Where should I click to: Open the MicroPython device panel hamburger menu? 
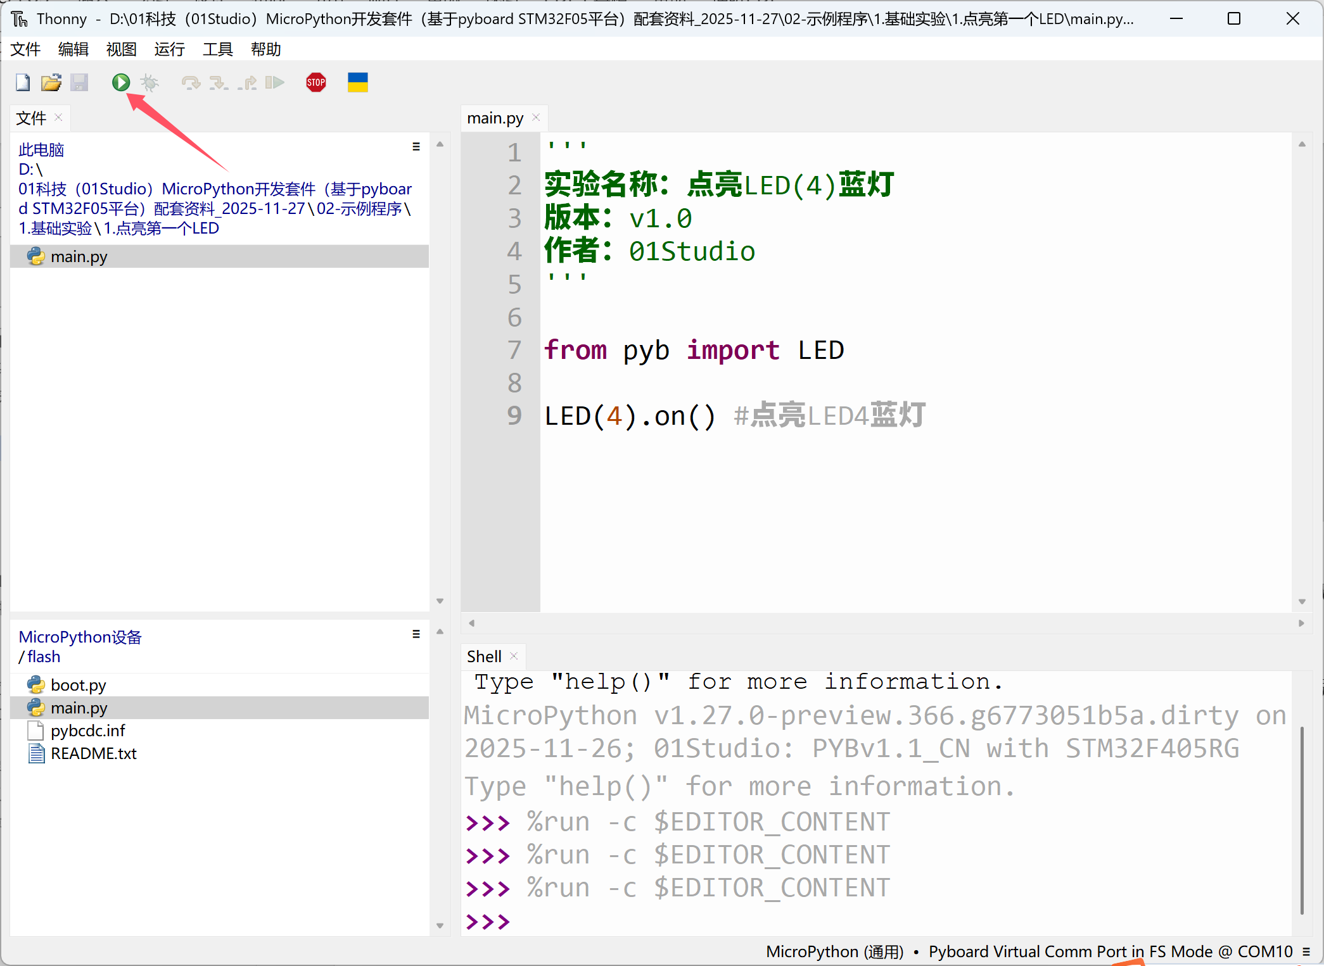pyautogui.click(x=416, y=634)
